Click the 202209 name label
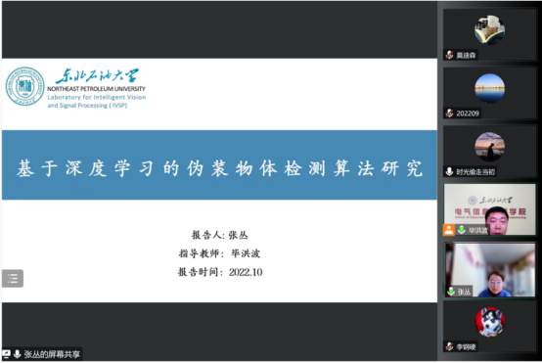Screen dimensions: 542x363 click(468, 113)
